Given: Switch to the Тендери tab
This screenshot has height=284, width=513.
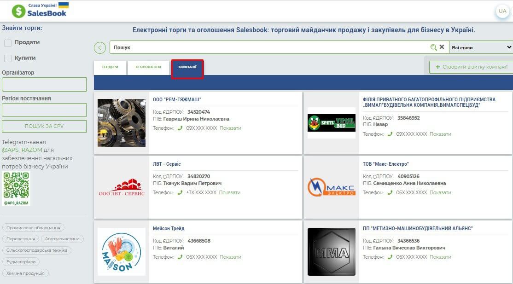Looking at the screenshot, I should click(x=110, y=67).
